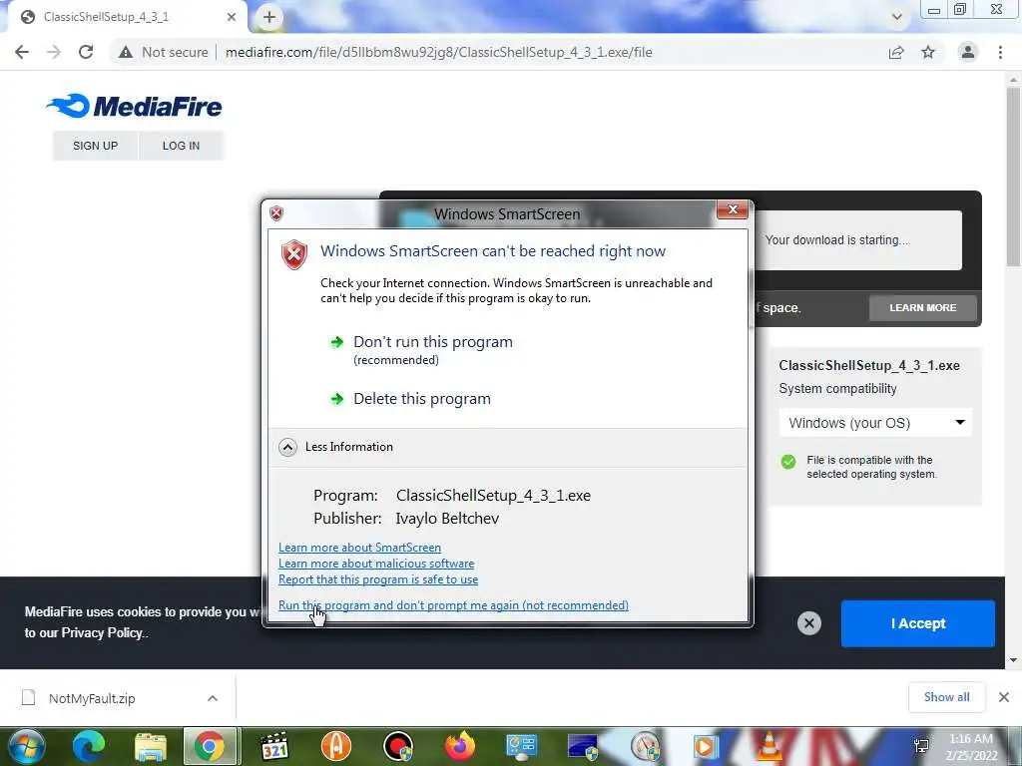Open Media Player Classic 321 icon
Image resolution: width=1022 pixels, height=766 pixels.
pyautogui.click(x=274, y=746)
